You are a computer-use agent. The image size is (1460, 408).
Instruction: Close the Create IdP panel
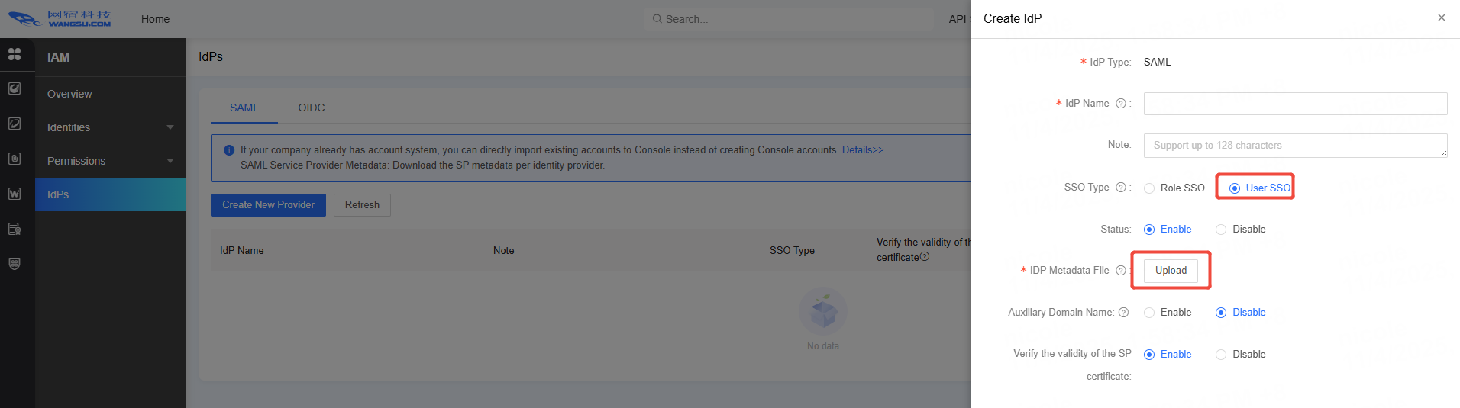(x=1441, y=18)
